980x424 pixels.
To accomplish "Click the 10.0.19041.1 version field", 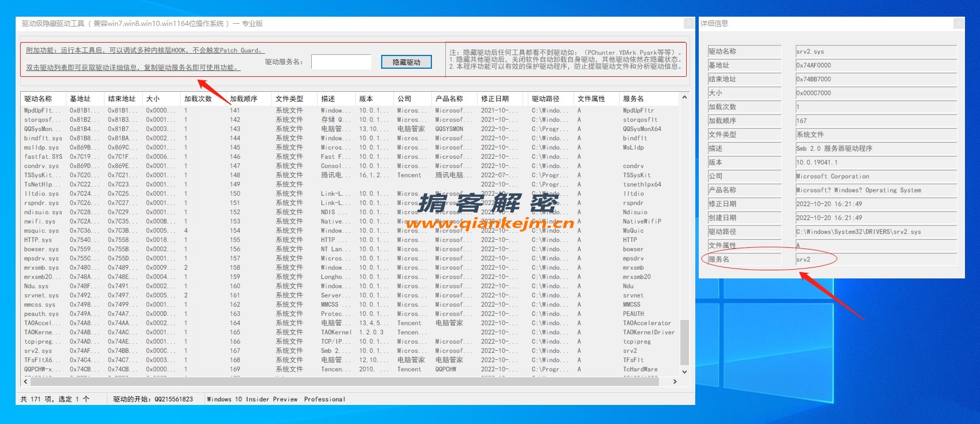I will (x=876, y=162).
